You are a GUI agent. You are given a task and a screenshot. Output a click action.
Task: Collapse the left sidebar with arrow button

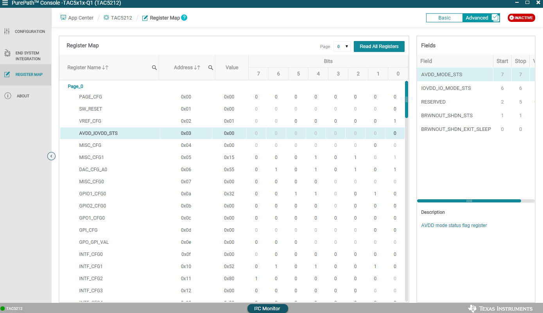51,156
